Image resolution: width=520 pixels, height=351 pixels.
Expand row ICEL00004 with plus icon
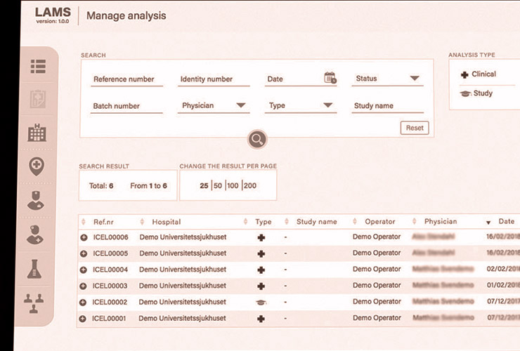83,270
